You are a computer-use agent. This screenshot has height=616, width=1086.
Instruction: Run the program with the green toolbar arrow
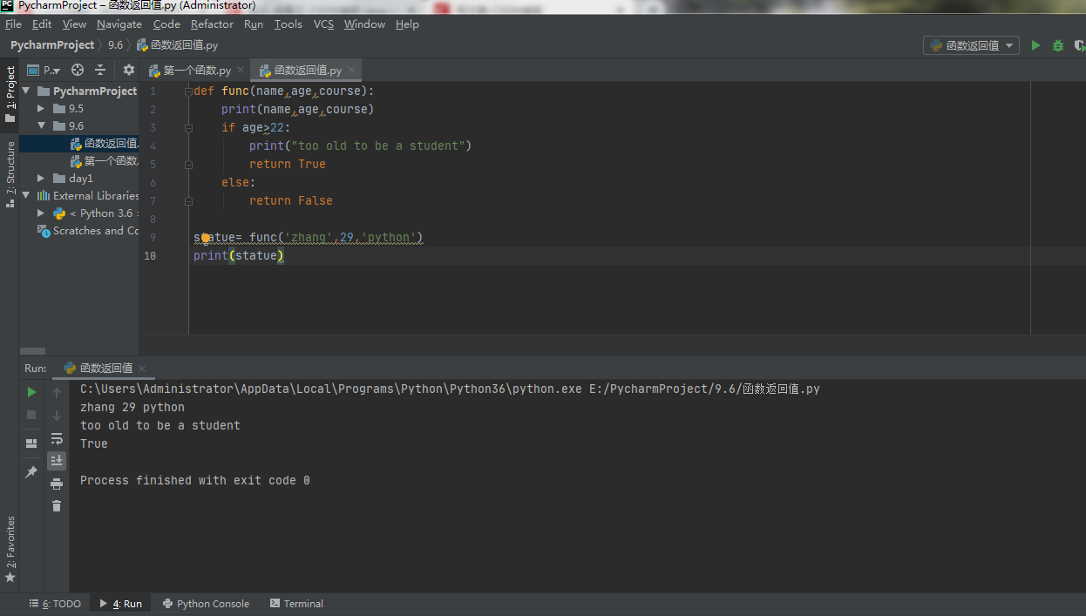click(x=1035, y=45)
